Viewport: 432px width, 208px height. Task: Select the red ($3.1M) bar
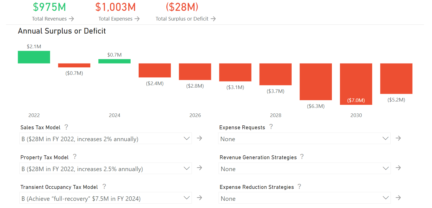click(235, 72)
